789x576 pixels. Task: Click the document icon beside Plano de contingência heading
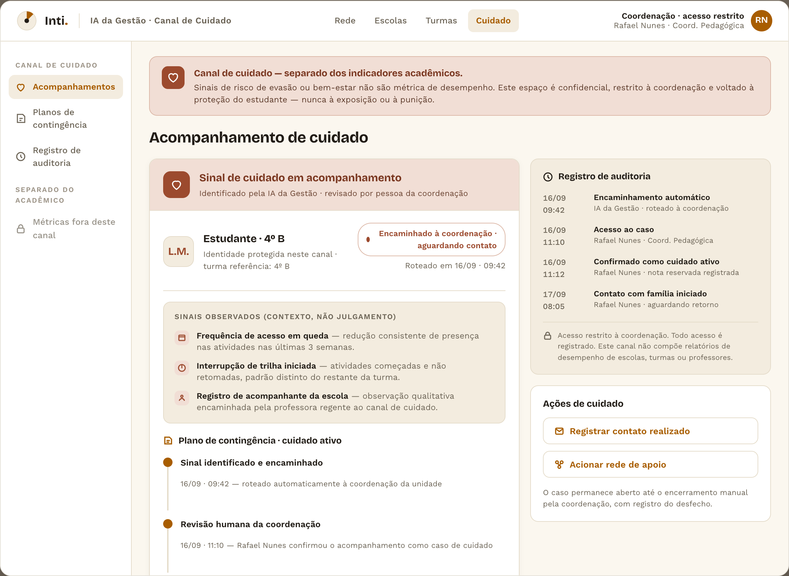point(168,441)
